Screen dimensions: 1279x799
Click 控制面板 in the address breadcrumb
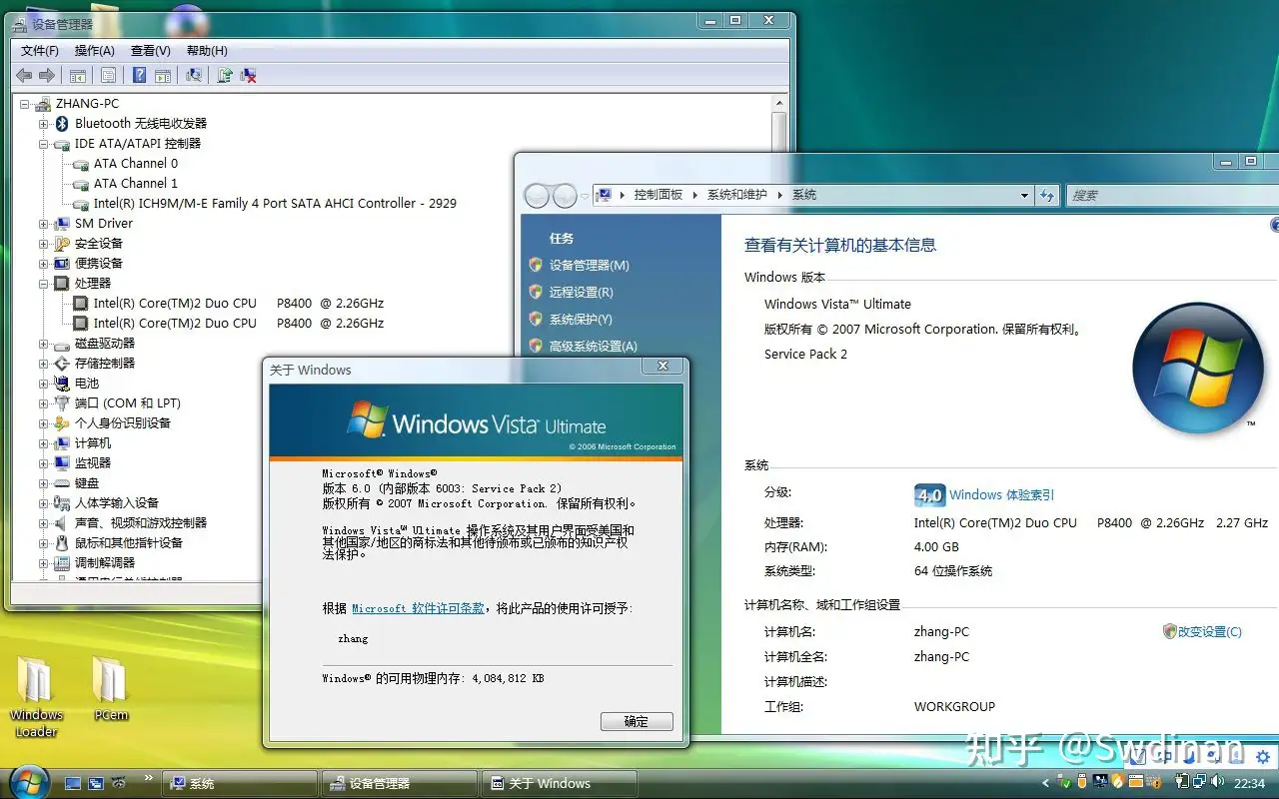[657, 195]
